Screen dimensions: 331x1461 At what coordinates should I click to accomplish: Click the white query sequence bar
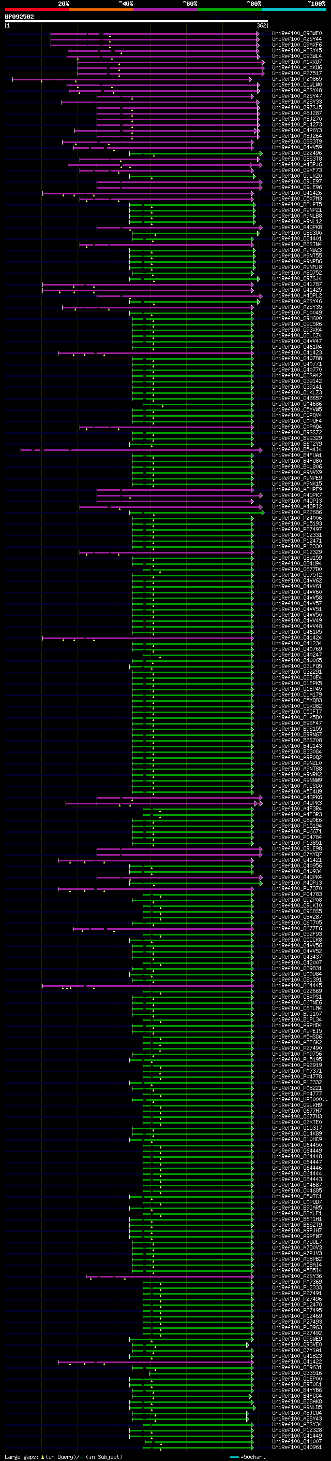coord(137,21)
